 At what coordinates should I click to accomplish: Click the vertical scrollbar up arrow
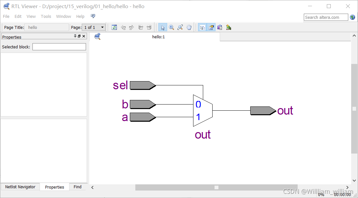[x=354, y=36]
